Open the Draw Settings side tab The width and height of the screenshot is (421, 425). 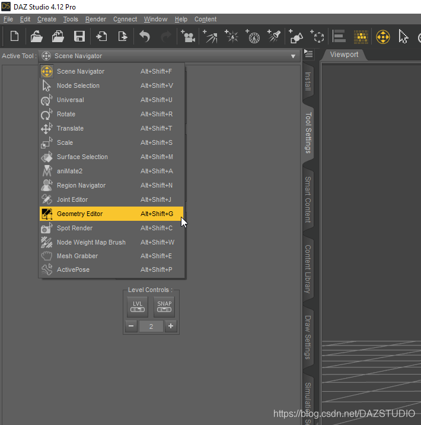(x=308, y=338)
